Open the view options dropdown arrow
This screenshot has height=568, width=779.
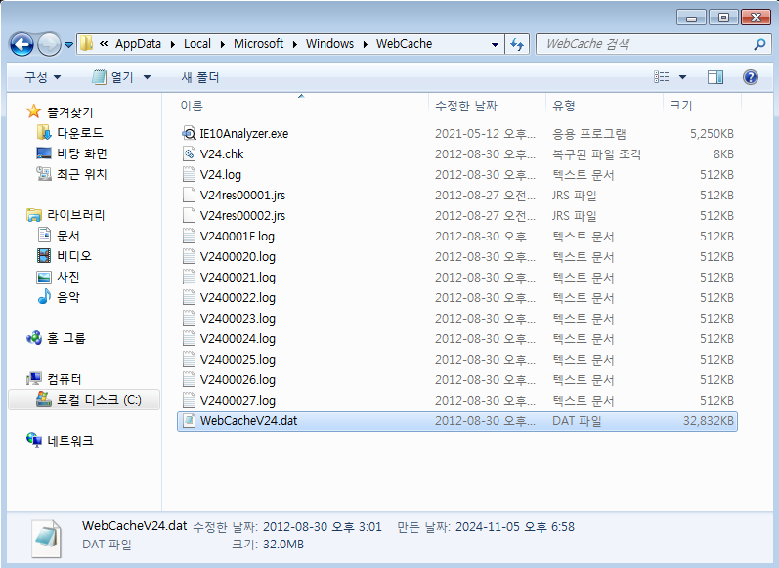[682, 77]
